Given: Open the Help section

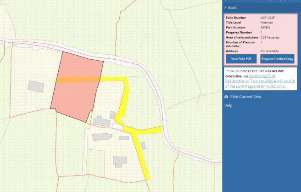Looking at the screenshot, I should click(x=228, y=105).
